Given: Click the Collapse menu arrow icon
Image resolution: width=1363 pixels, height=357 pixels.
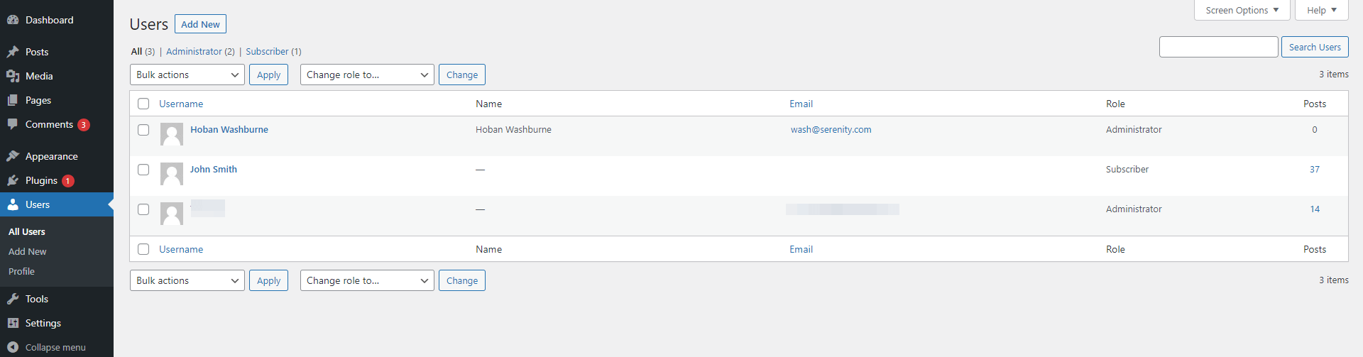Looking at the screenshot, I should [x=13, y=347].
